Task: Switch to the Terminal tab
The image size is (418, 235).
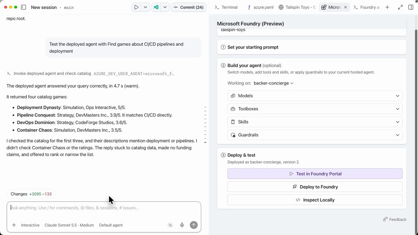Action: 226,7
